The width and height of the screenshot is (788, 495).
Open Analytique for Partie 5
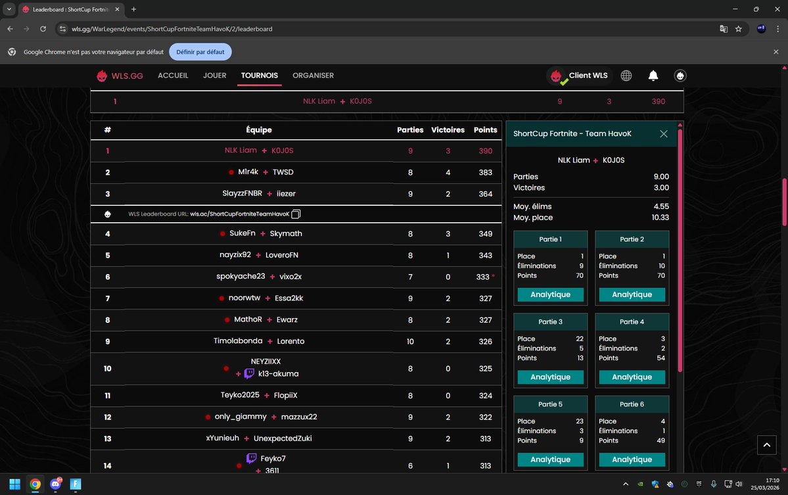(550, 460)
